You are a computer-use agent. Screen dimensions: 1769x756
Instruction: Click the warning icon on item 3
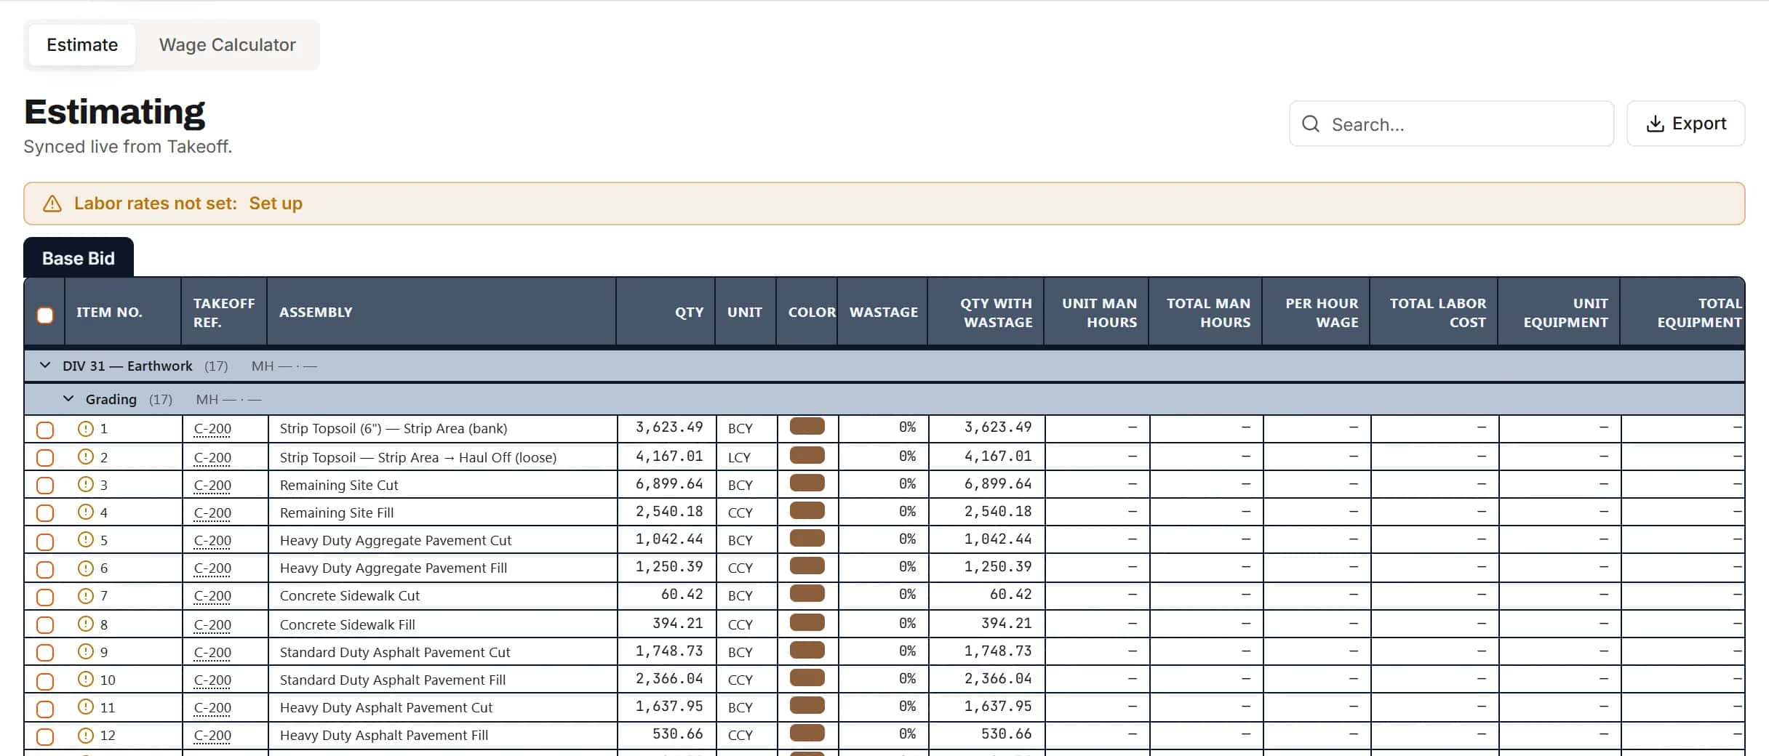(x=86, y=484)
